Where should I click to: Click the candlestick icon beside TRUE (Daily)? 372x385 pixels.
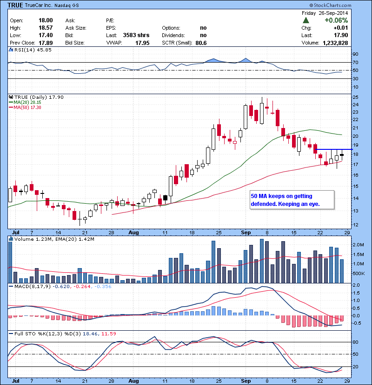tap(11, 97)
